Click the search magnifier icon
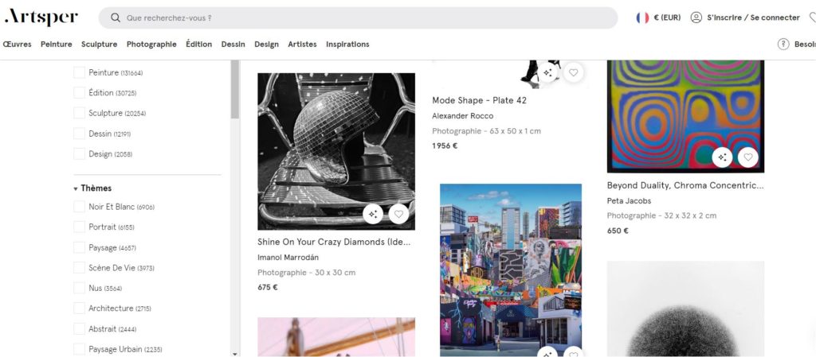 pyautogui.click(x=116, y=17)
